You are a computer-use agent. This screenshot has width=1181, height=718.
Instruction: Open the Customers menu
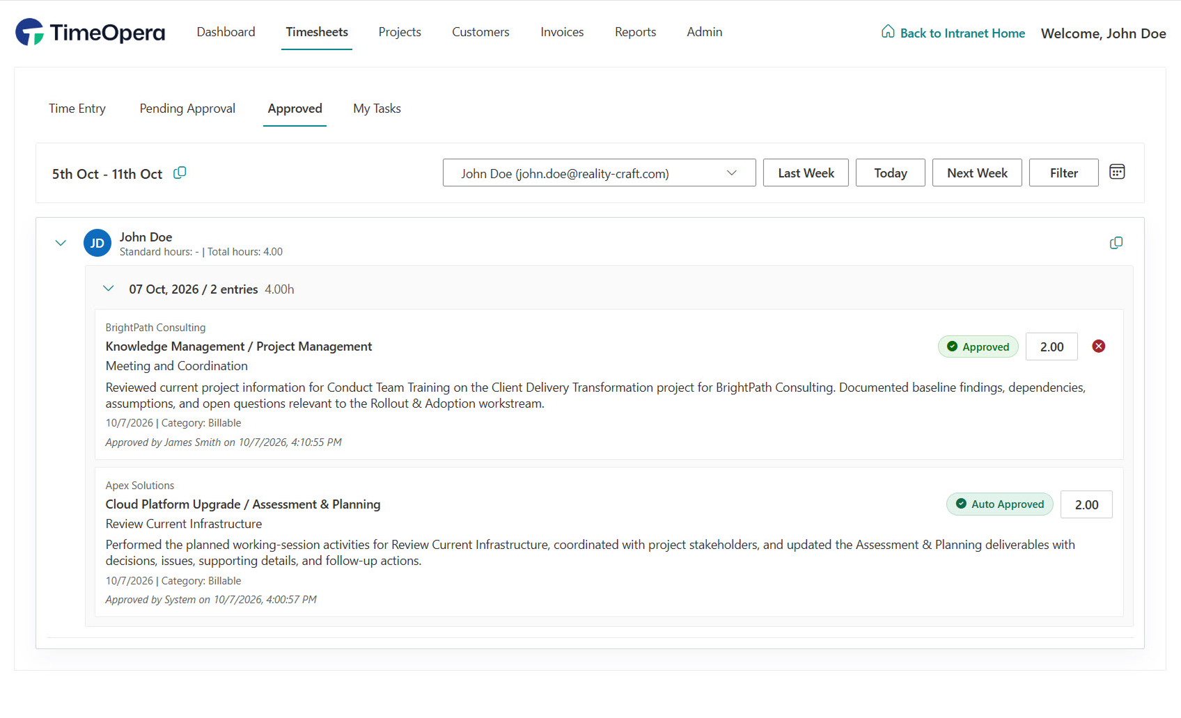[480, 32]
